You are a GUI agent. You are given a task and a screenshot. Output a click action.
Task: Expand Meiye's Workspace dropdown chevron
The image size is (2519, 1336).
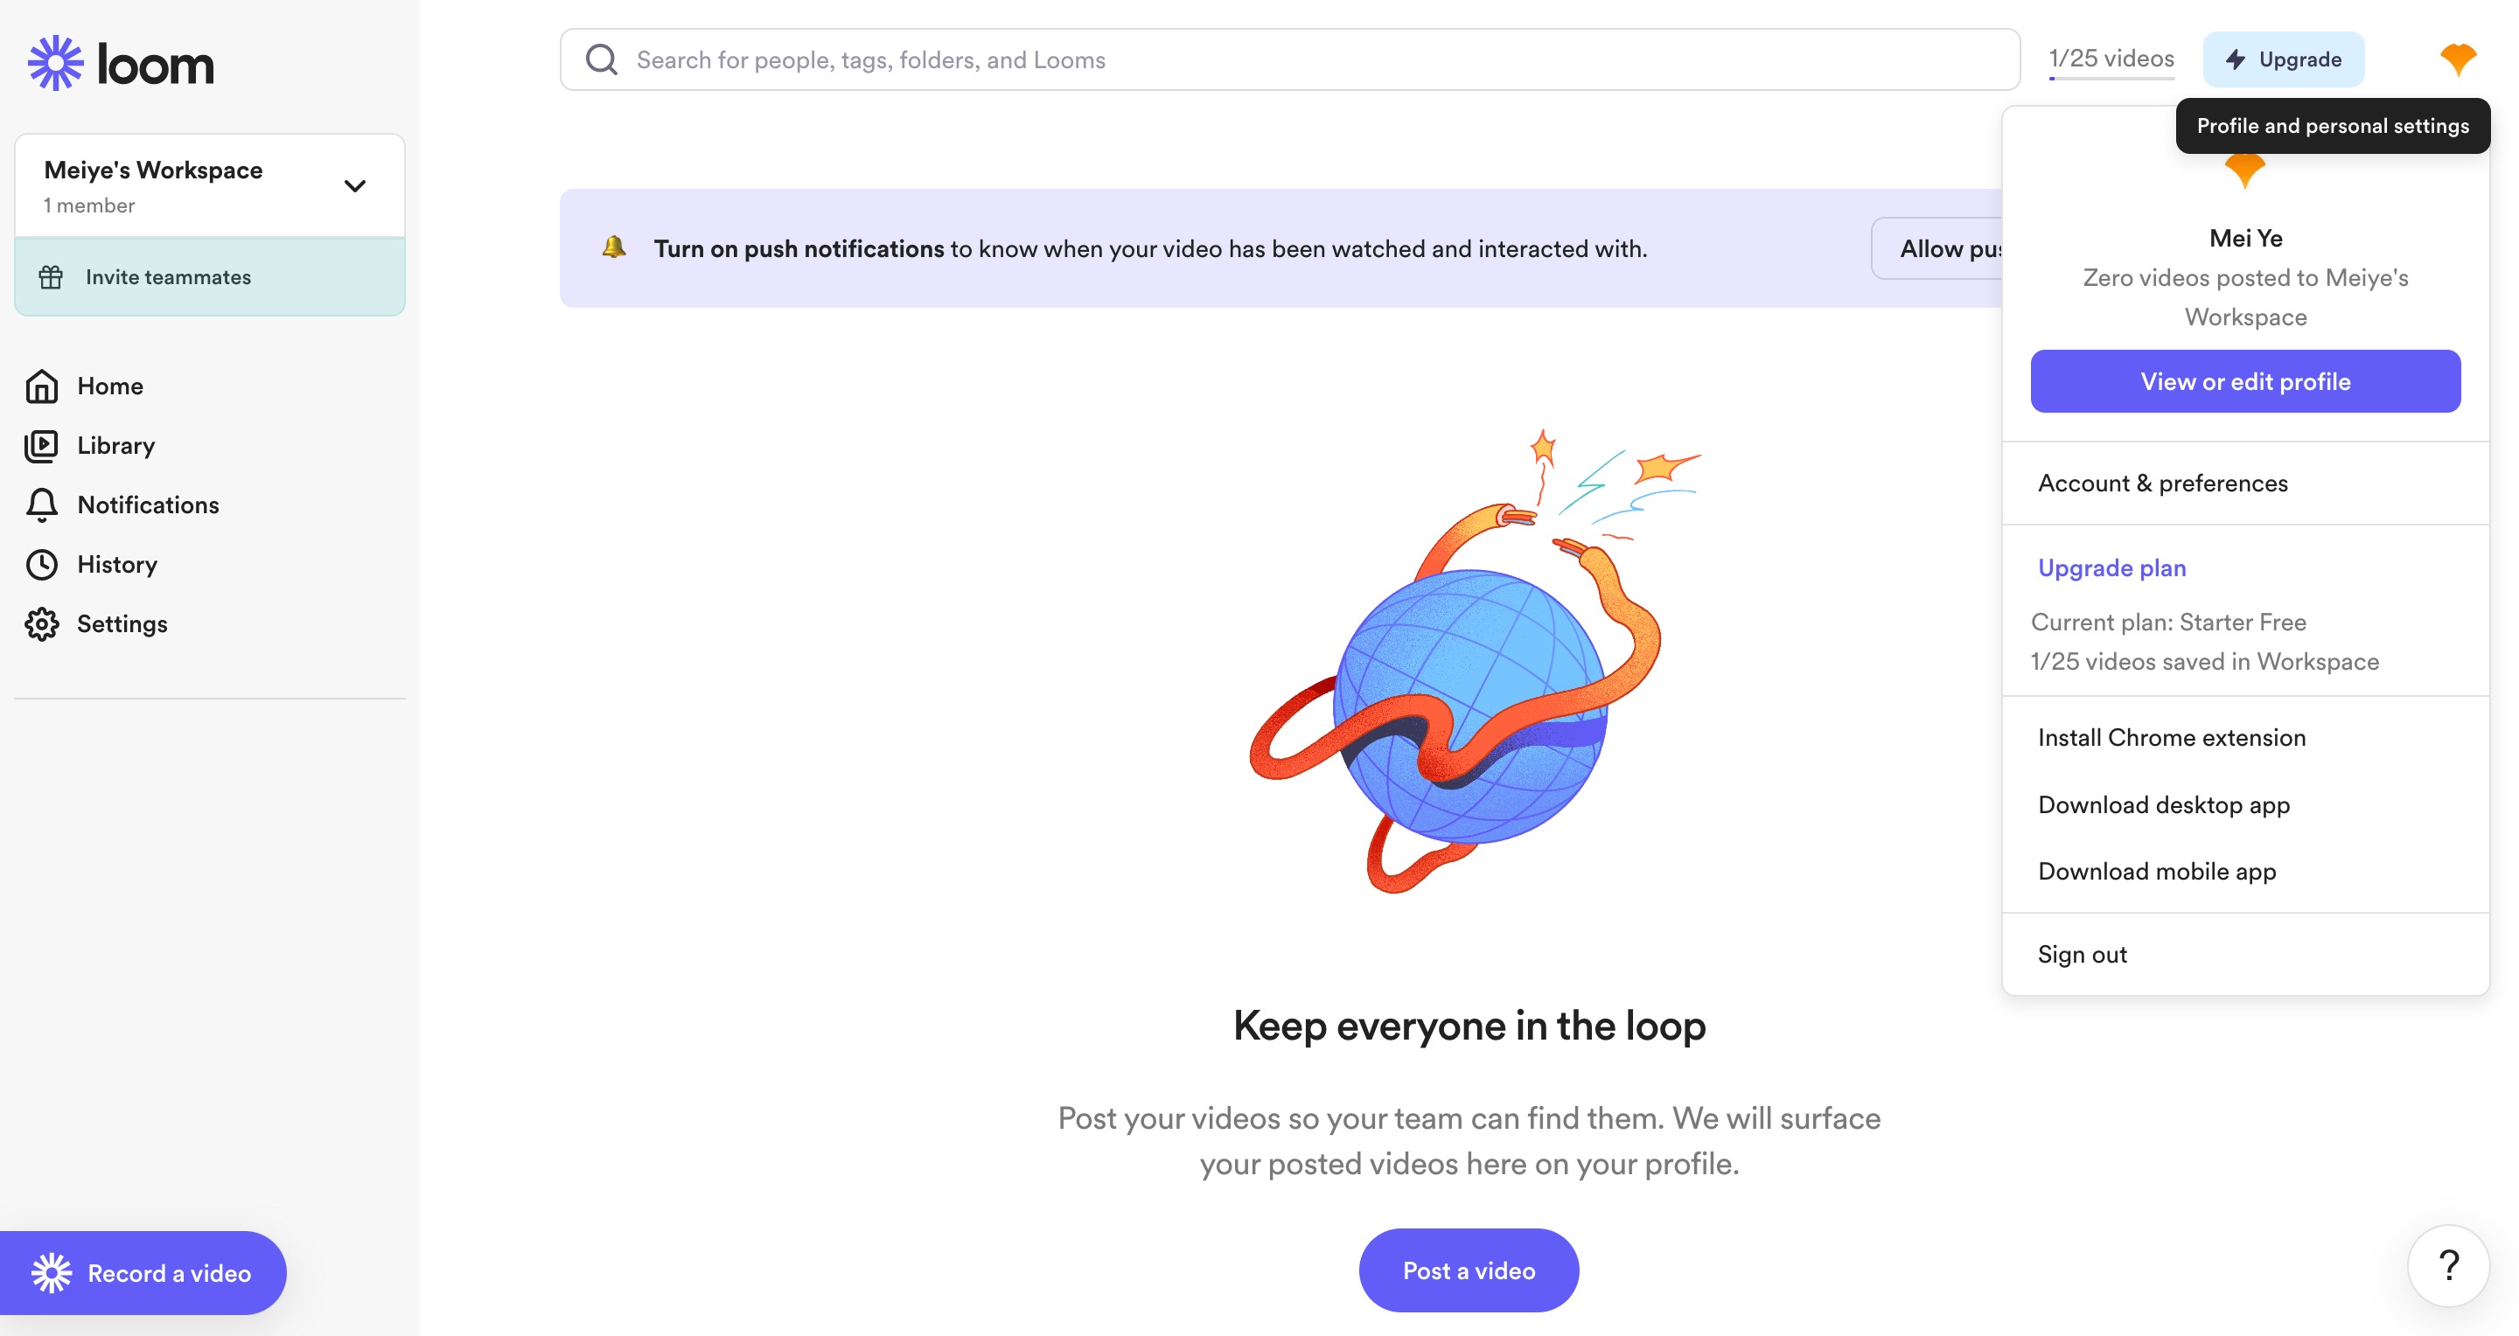click(x=355, y=185)
